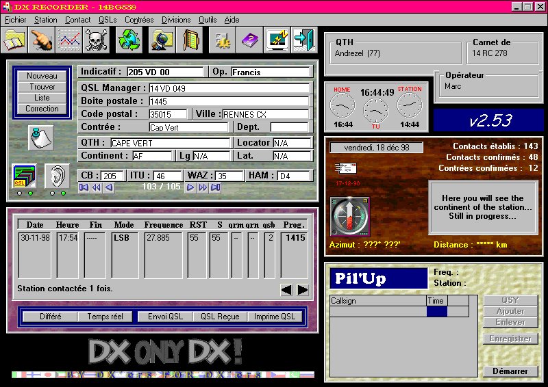548x387 pixels.
Task: Click the QSL cards stack icon
Action: 24,176
